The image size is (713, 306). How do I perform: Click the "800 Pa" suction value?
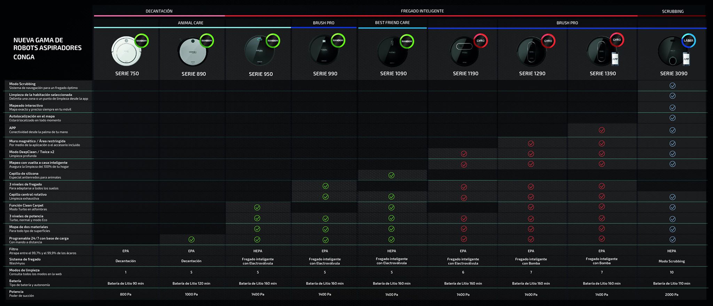126,294
